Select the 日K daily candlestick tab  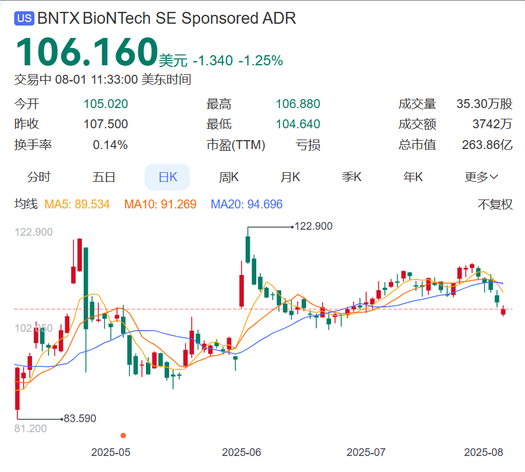(167, 177)
